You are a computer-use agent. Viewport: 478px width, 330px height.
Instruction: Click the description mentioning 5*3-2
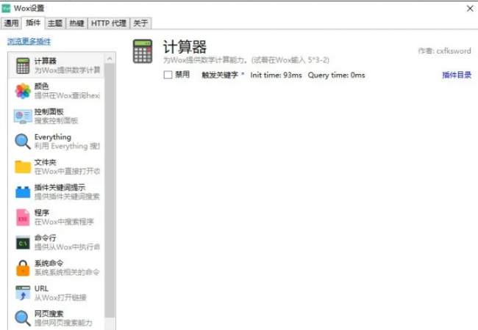point(246,60)
